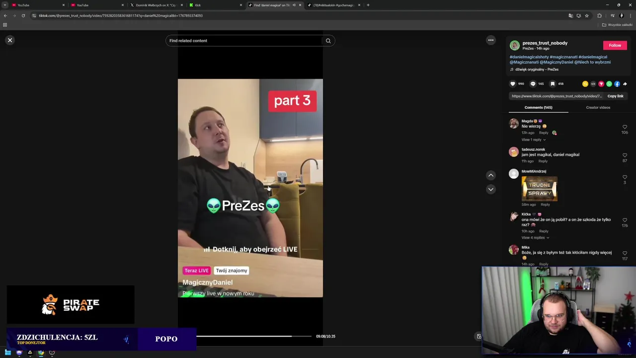The width and height of the screenshot is (636, 358).
Task: Save video with the bookmark icon
Action: tap(552, 84)
